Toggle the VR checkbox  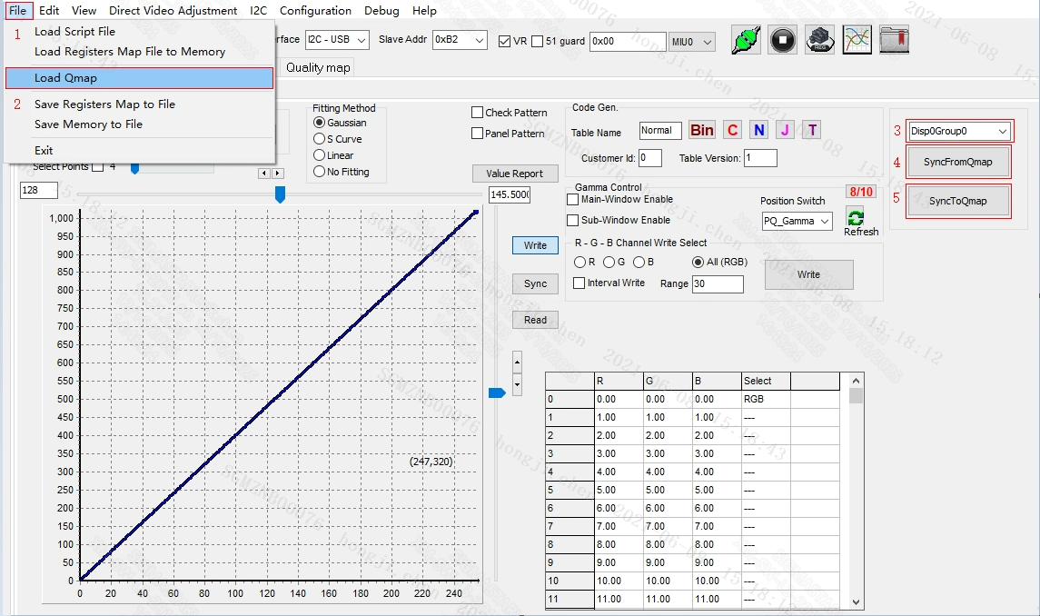(x=505, y=41)
